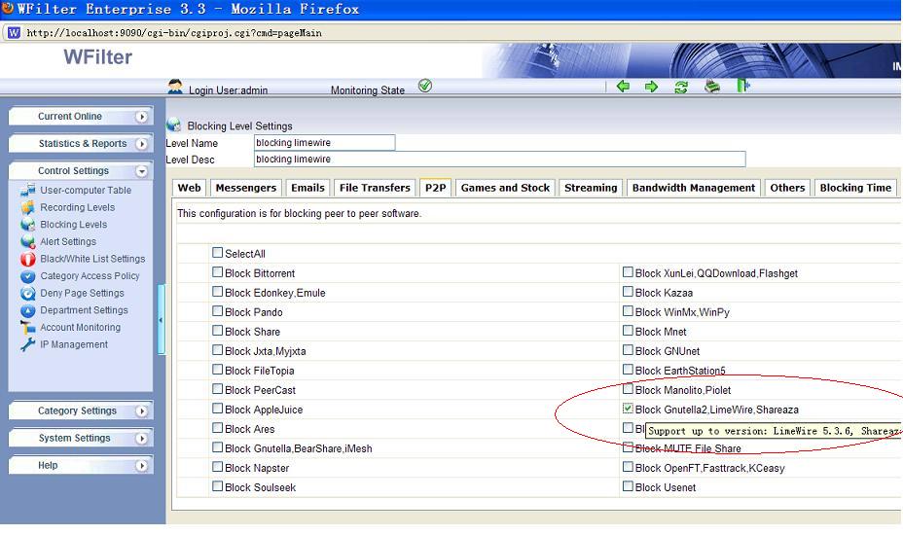Open Category Access Policy link
The width and height of the screenshot is (903, 535).
[x=90, y=276]
